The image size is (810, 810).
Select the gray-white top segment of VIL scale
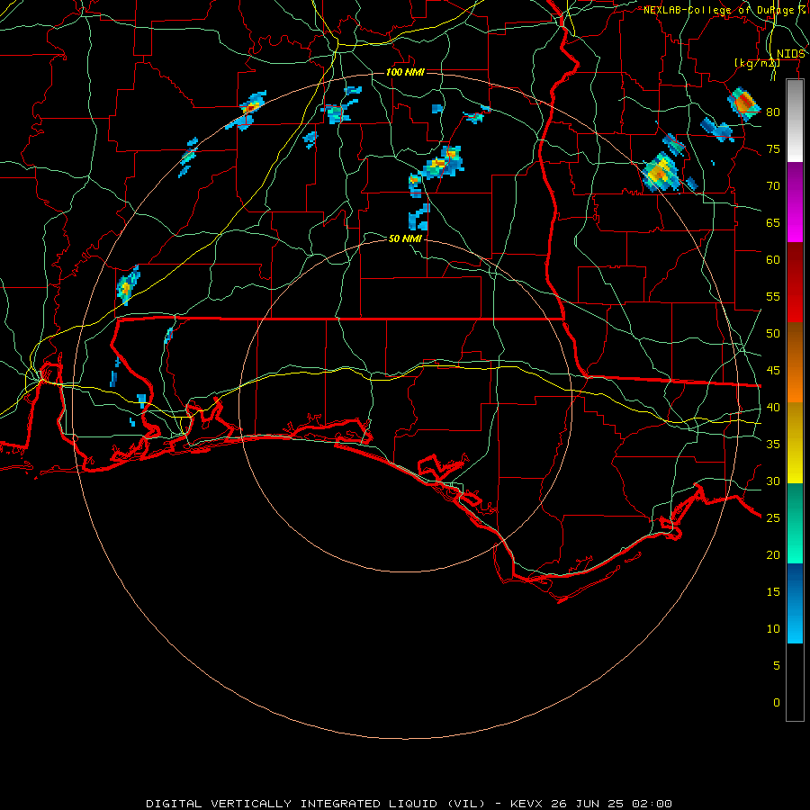[x=795, y=121]
